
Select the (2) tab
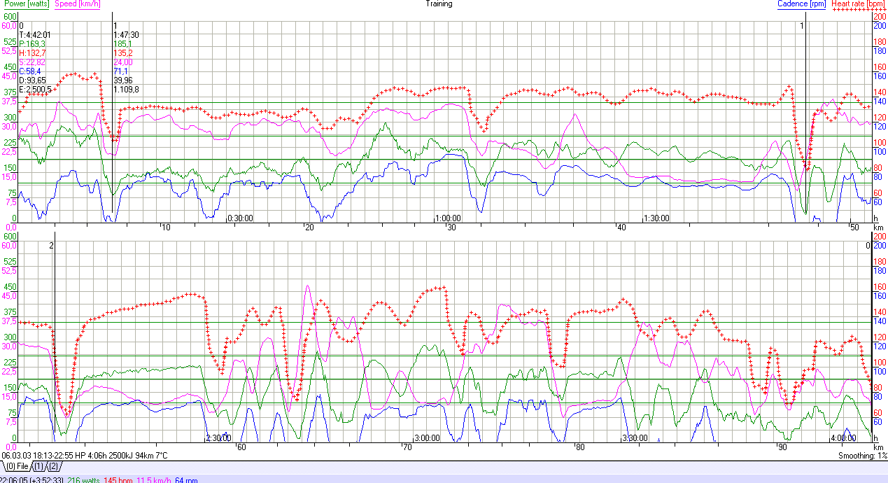pos(54,466)
